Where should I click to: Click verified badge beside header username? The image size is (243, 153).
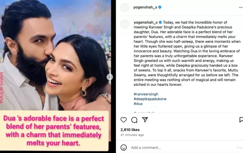pyautogui.click(x=160, y=7)
